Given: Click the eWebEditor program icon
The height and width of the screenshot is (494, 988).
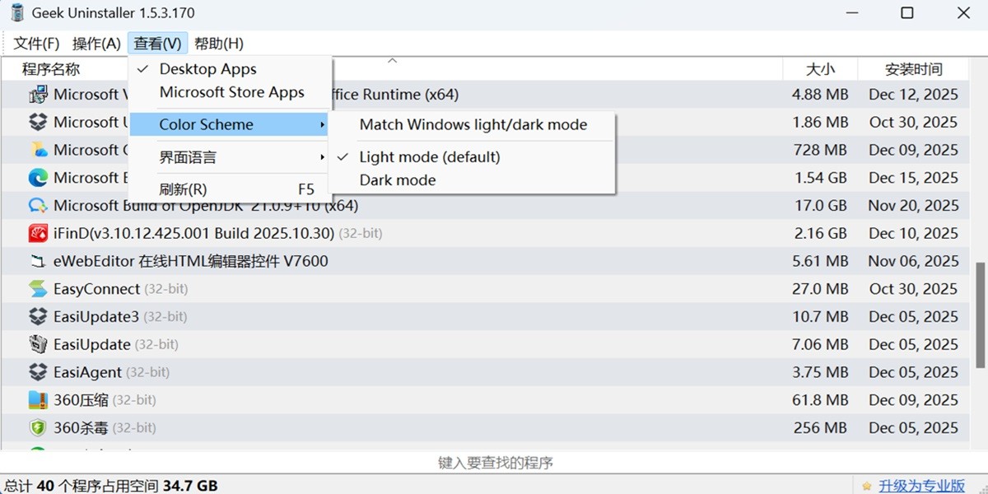Looking at the screenshot, I should (x=38, y=262).
